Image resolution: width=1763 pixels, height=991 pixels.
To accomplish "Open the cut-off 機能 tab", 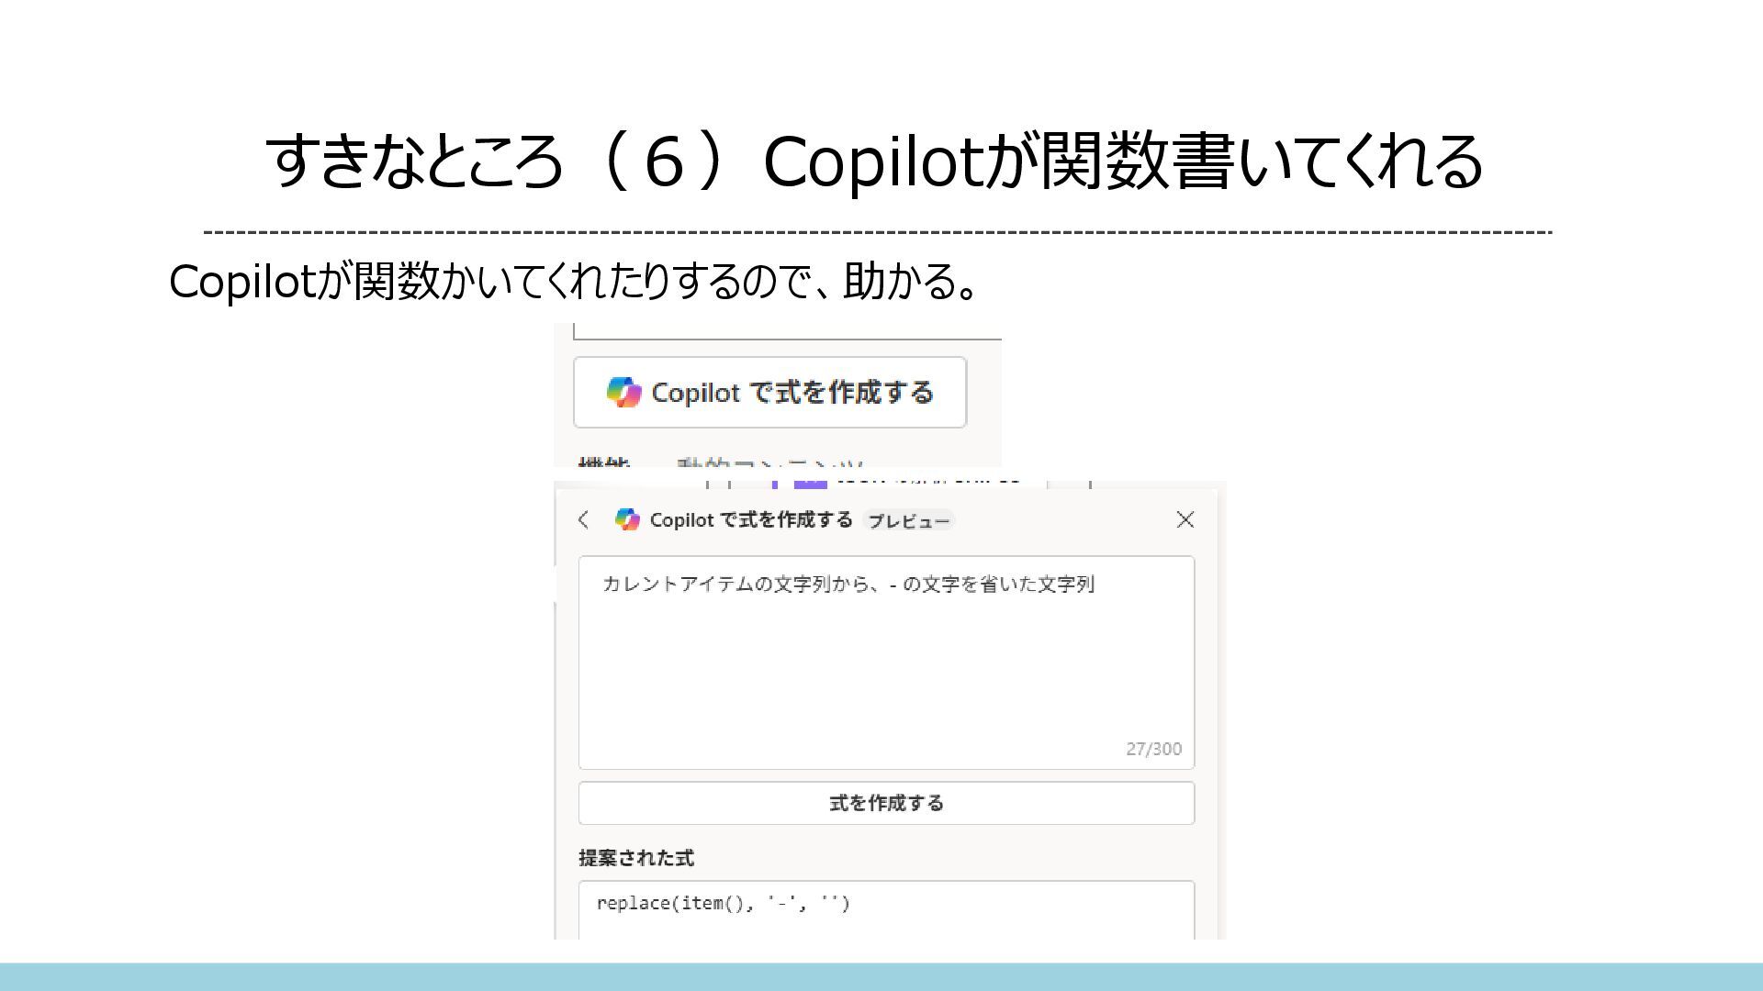I will pyautogui.click(x=604, y=462).
